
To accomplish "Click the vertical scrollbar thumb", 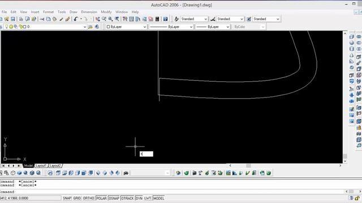I will (x=345, y=156).
